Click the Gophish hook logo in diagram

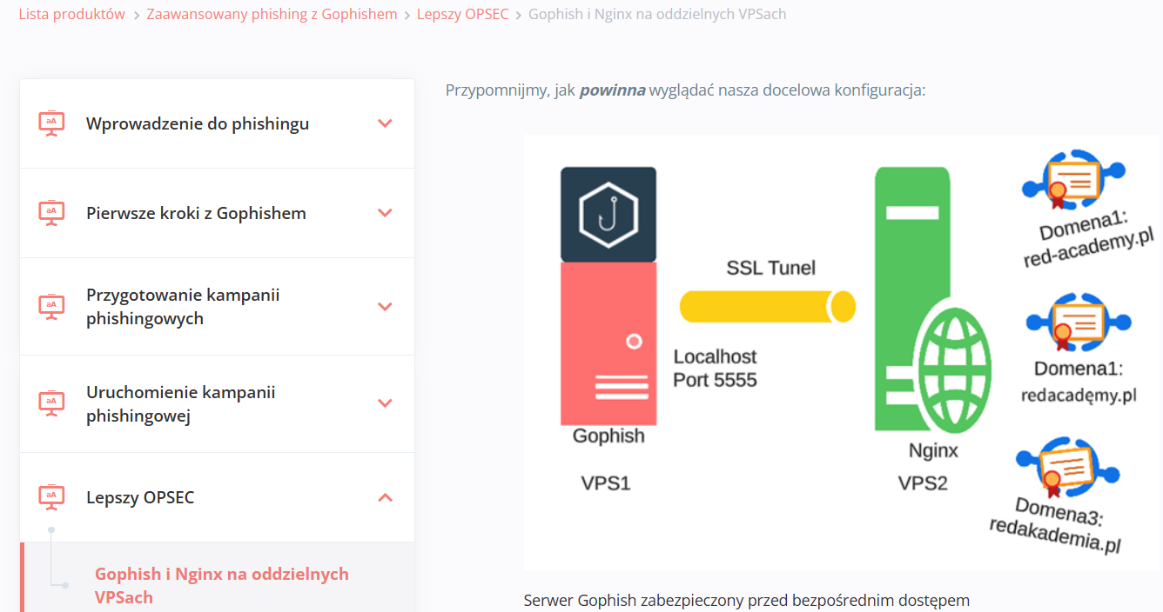pyautogui.click(x=608, y=215)
